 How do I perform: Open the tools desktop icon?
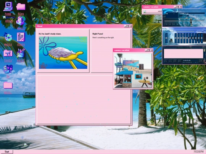(8, 53)
